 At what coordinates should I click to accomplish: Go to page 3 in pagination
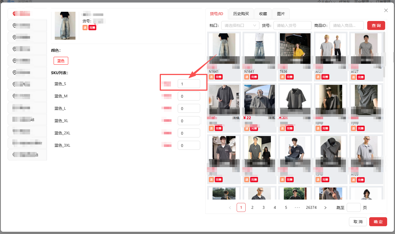point(264,207)
